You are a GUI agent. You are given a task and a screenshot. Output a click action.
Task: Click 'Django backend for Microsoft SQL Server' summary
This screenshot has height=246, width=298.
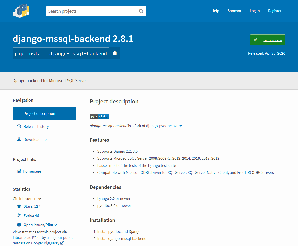pyautogui.click(x=50, y=81)
